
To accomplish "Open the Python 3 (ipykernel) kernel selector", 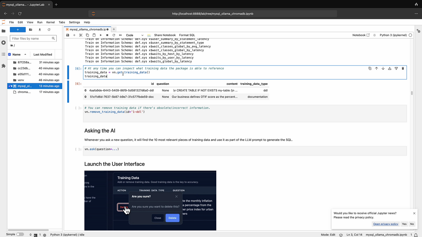I will click(393, 35).
